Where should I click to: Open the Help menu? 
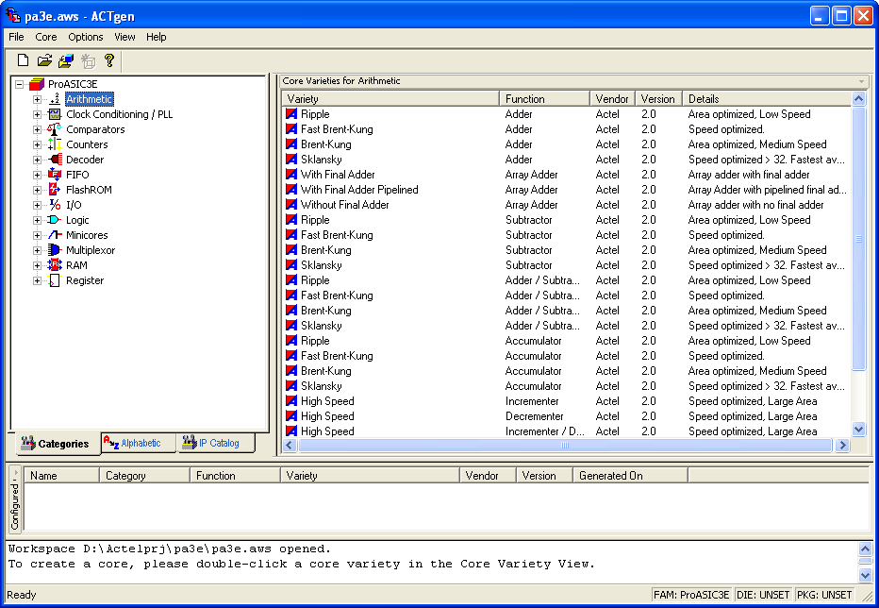(157, 37)
